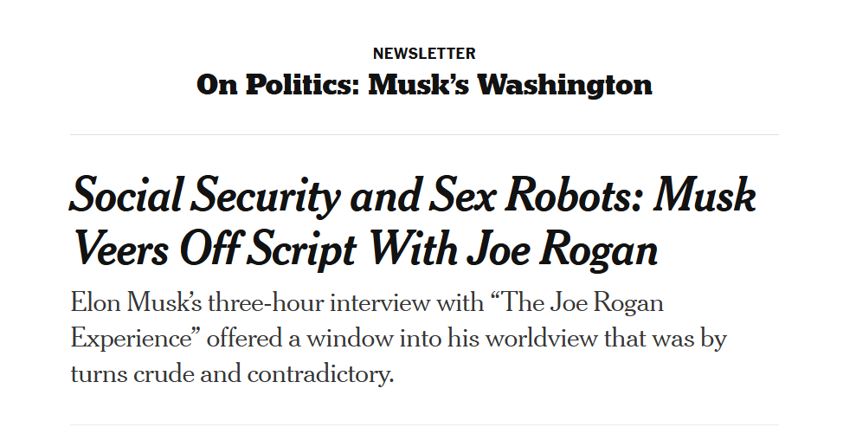This screenshot has width=843, height=434.
Task: Click the words Social Security in the headline
Action: click(205, 196)
